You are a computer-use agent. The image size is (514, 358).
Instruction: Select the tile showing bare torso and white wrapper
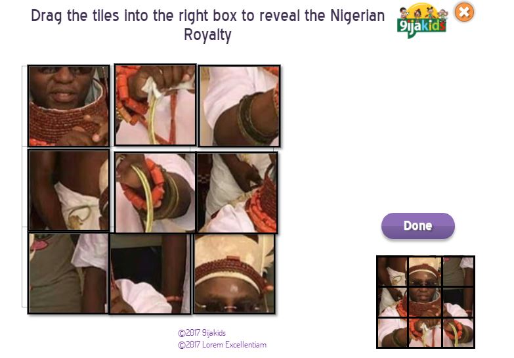[x=69, y=190]
